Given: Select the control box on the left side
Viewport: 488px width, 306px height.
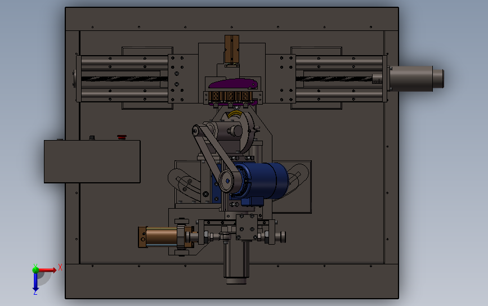Looking at the screenshot, I should coord(92,161).
